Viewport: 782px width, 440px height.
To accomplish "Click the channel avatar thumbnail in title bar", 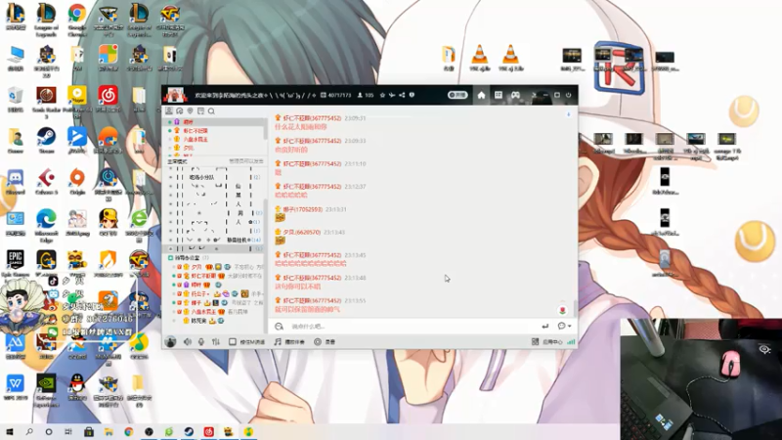I will pyautogui.click(x=175, y=95).
